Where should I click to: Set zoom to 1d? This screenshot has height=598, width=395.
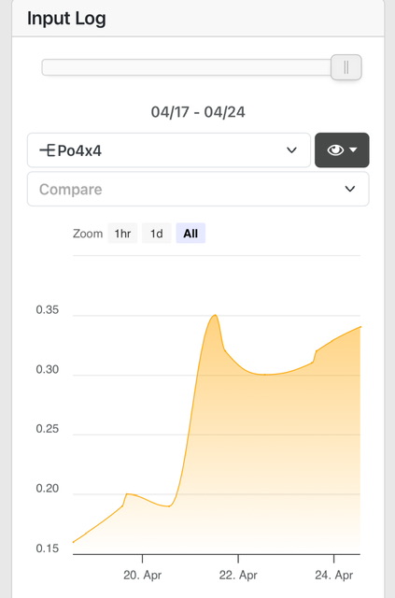click(x=156, y=234)
